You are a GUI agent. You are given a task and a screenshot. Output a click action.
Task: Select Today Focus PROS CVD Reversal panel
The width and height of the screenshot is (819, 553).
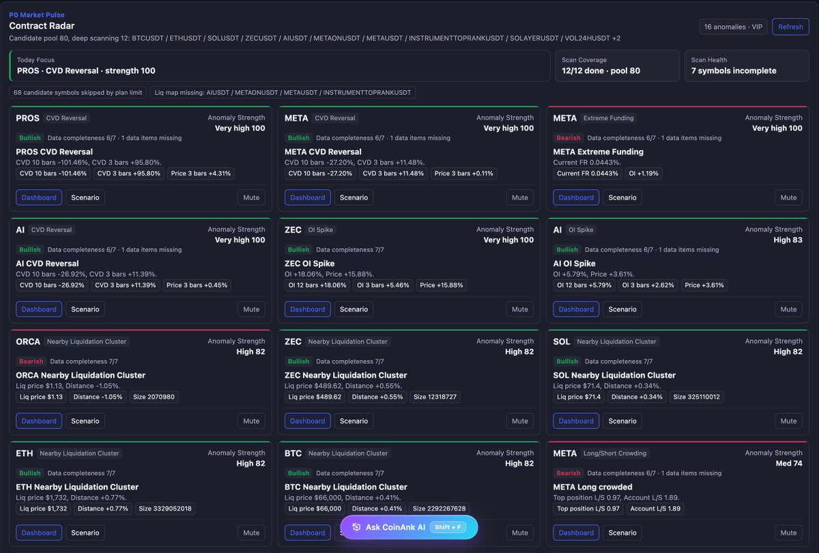[280, 65]
